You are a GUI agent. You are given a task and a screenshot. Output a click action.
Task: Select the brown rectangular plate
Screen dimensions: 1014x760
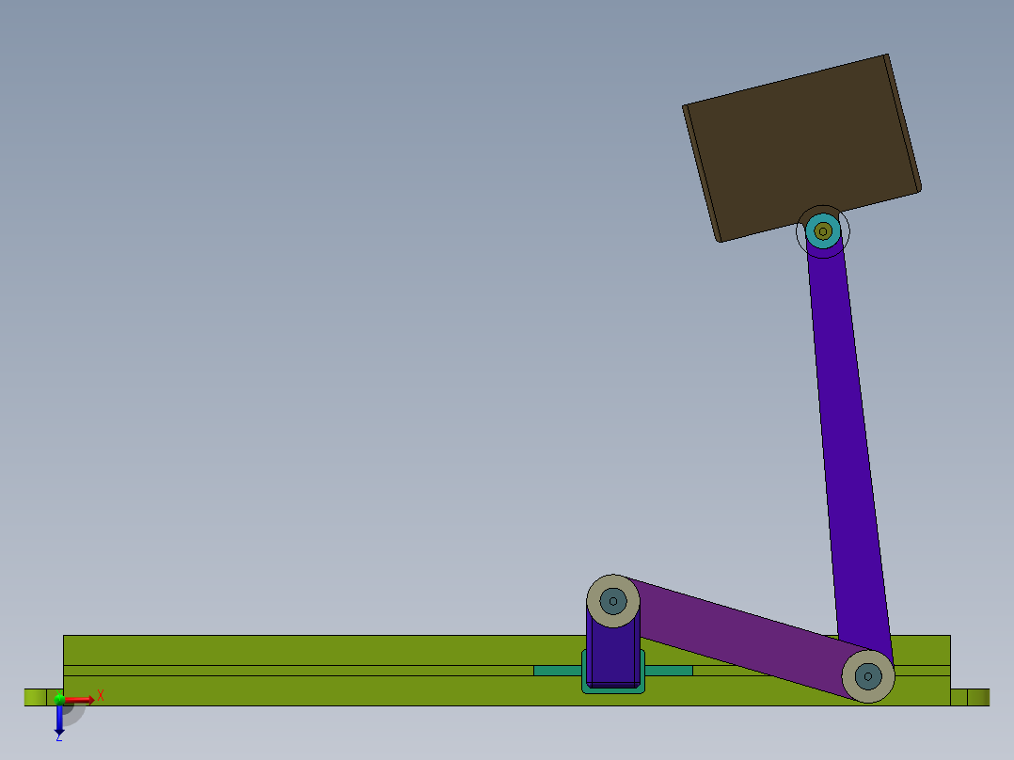pyautogui.click(x=801, y=146)
